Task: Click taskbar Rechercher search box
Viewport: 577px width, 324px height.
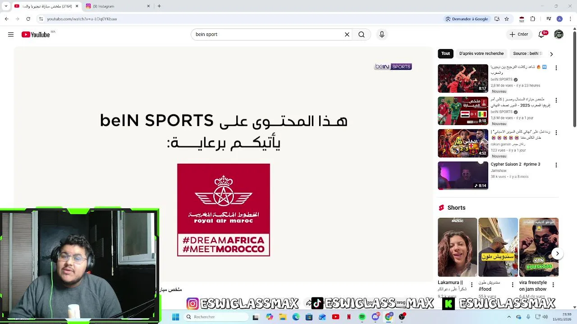Action: coord(216,317)
